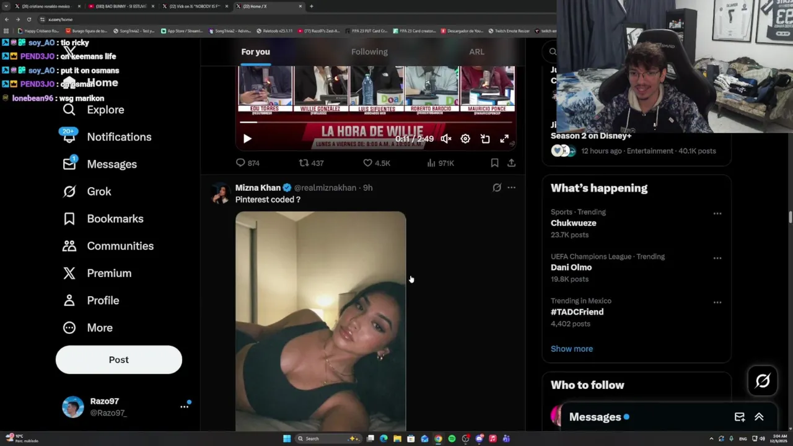Click the floating Grok button
Image resolution: width=793 pixels, height=446 pixels.
(763, 381)
